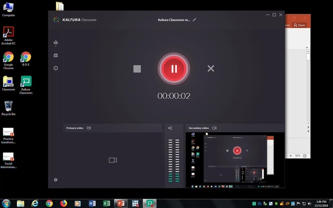Pause the recording with the red button
The width and height of the screenshot is (333, 208).
pyautogui.click(x=173, y=69)
